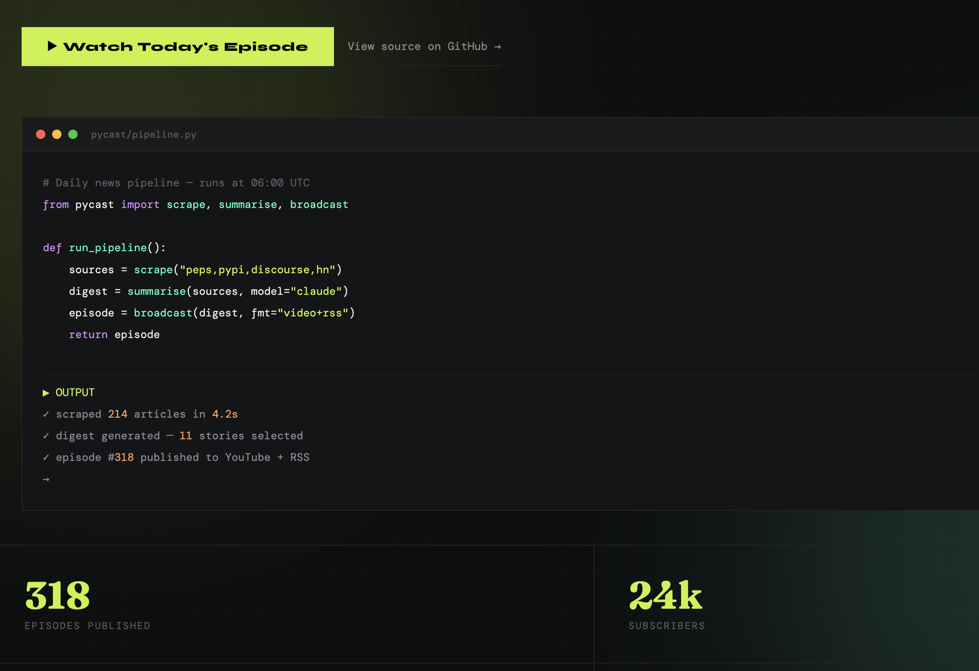Click the 'episode #318 published to YouTube + RSS' line
Image resolution: width=979 pixels, height=671 pixels.
point(176,457)
